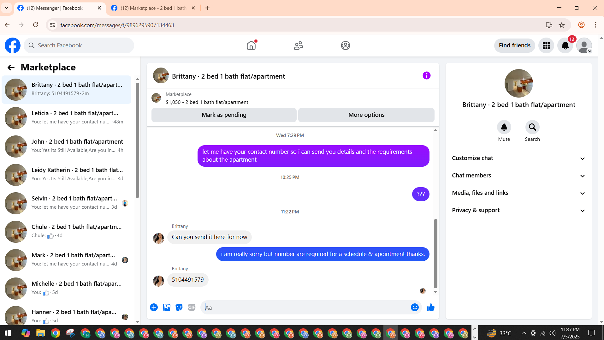Viewport: 604px width, 340px height.
Task: Click the Search Facebook field
Action: pyautogui.click(x=79, y=45)
